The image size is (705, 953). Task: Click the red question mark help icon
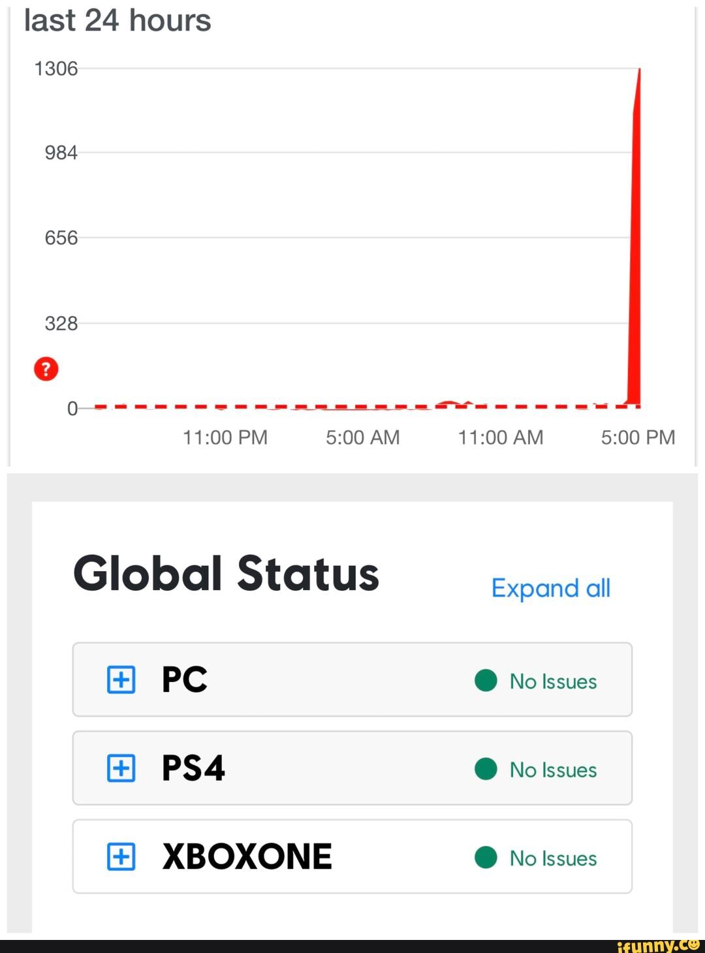(46, 369)
